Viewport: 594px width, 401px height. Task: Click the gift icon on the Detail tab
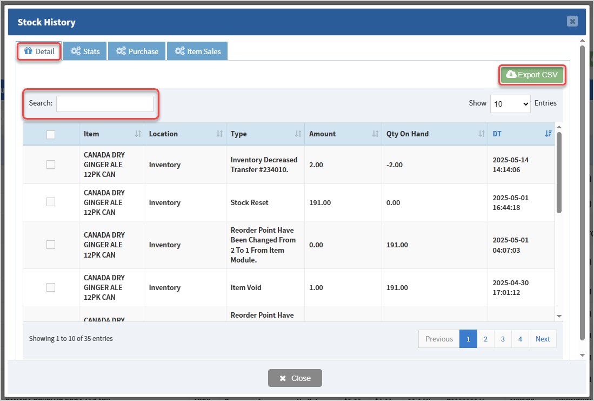27,50
